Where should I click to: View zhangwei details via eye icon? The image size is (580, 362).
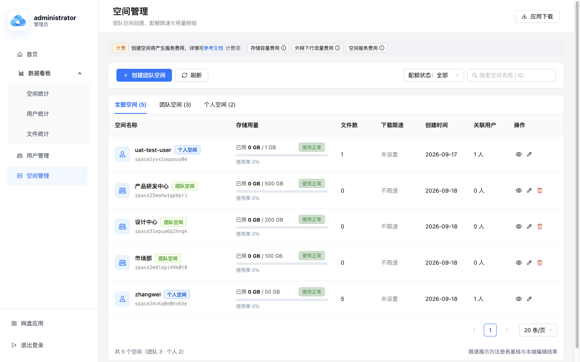click(x=519, y=299)
